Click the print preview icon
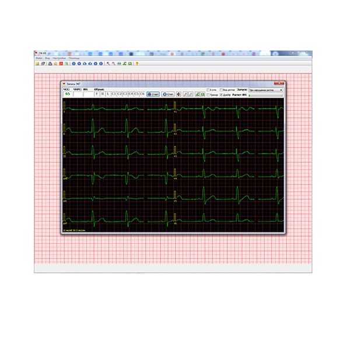Screen dimensions: 350x350 (x=55, y=64)
